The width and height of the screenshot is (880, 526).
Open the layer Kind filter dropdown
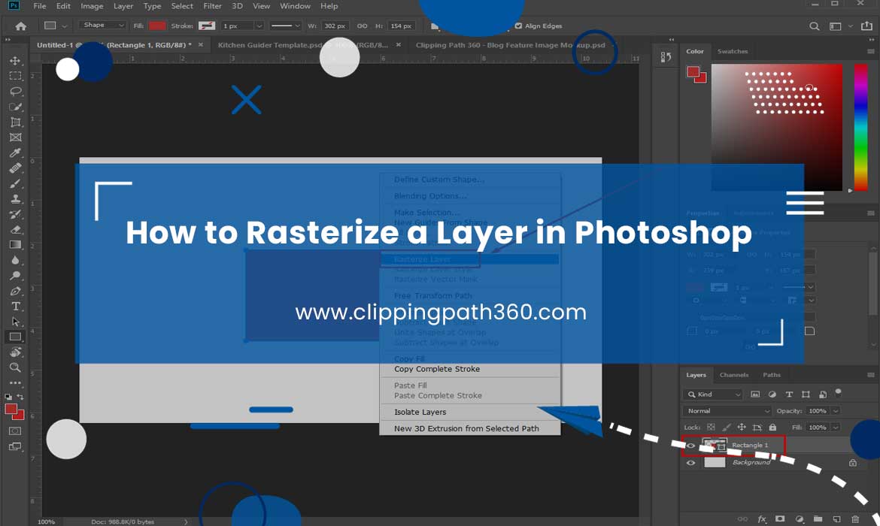[713, 394]
